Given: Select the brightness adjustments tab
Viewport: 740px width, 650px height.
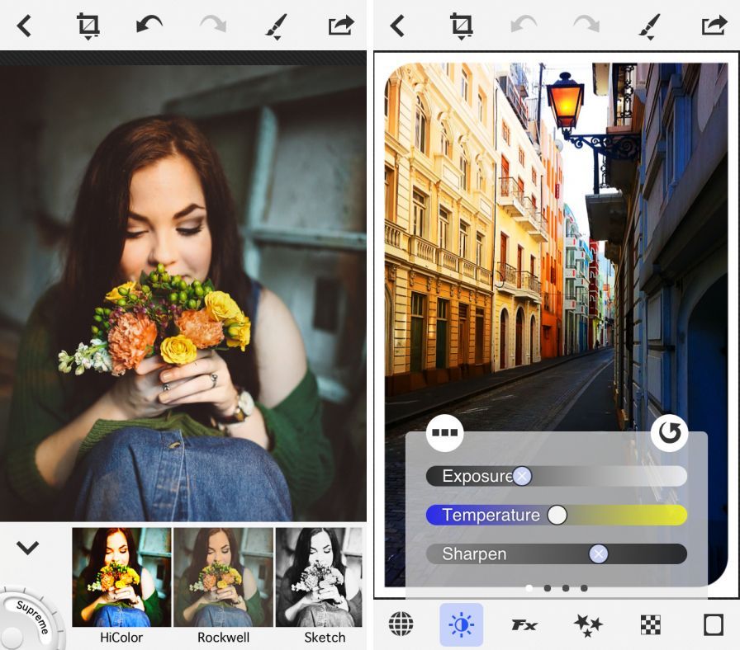Looking at the screenshot, I should (x=461, y=624).
